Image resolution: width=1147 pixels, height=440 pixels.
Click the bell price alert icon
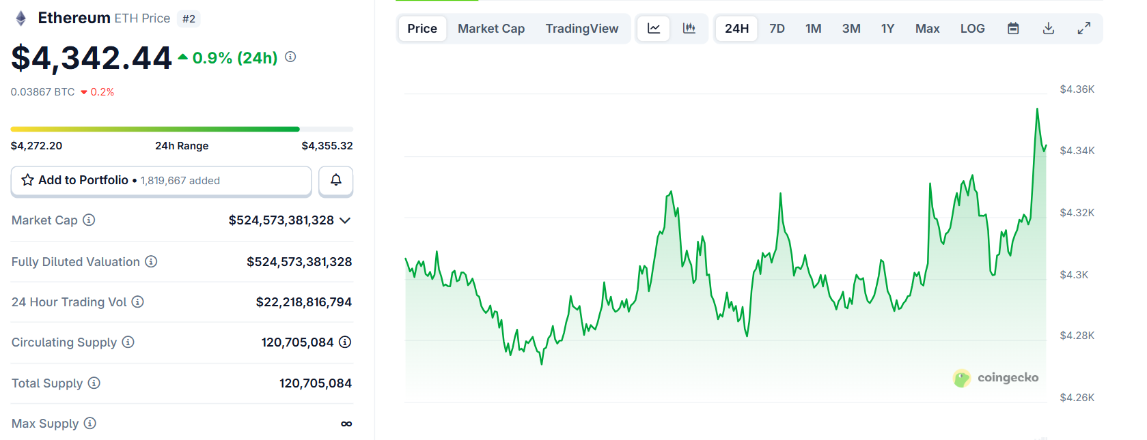click(336, 180)
